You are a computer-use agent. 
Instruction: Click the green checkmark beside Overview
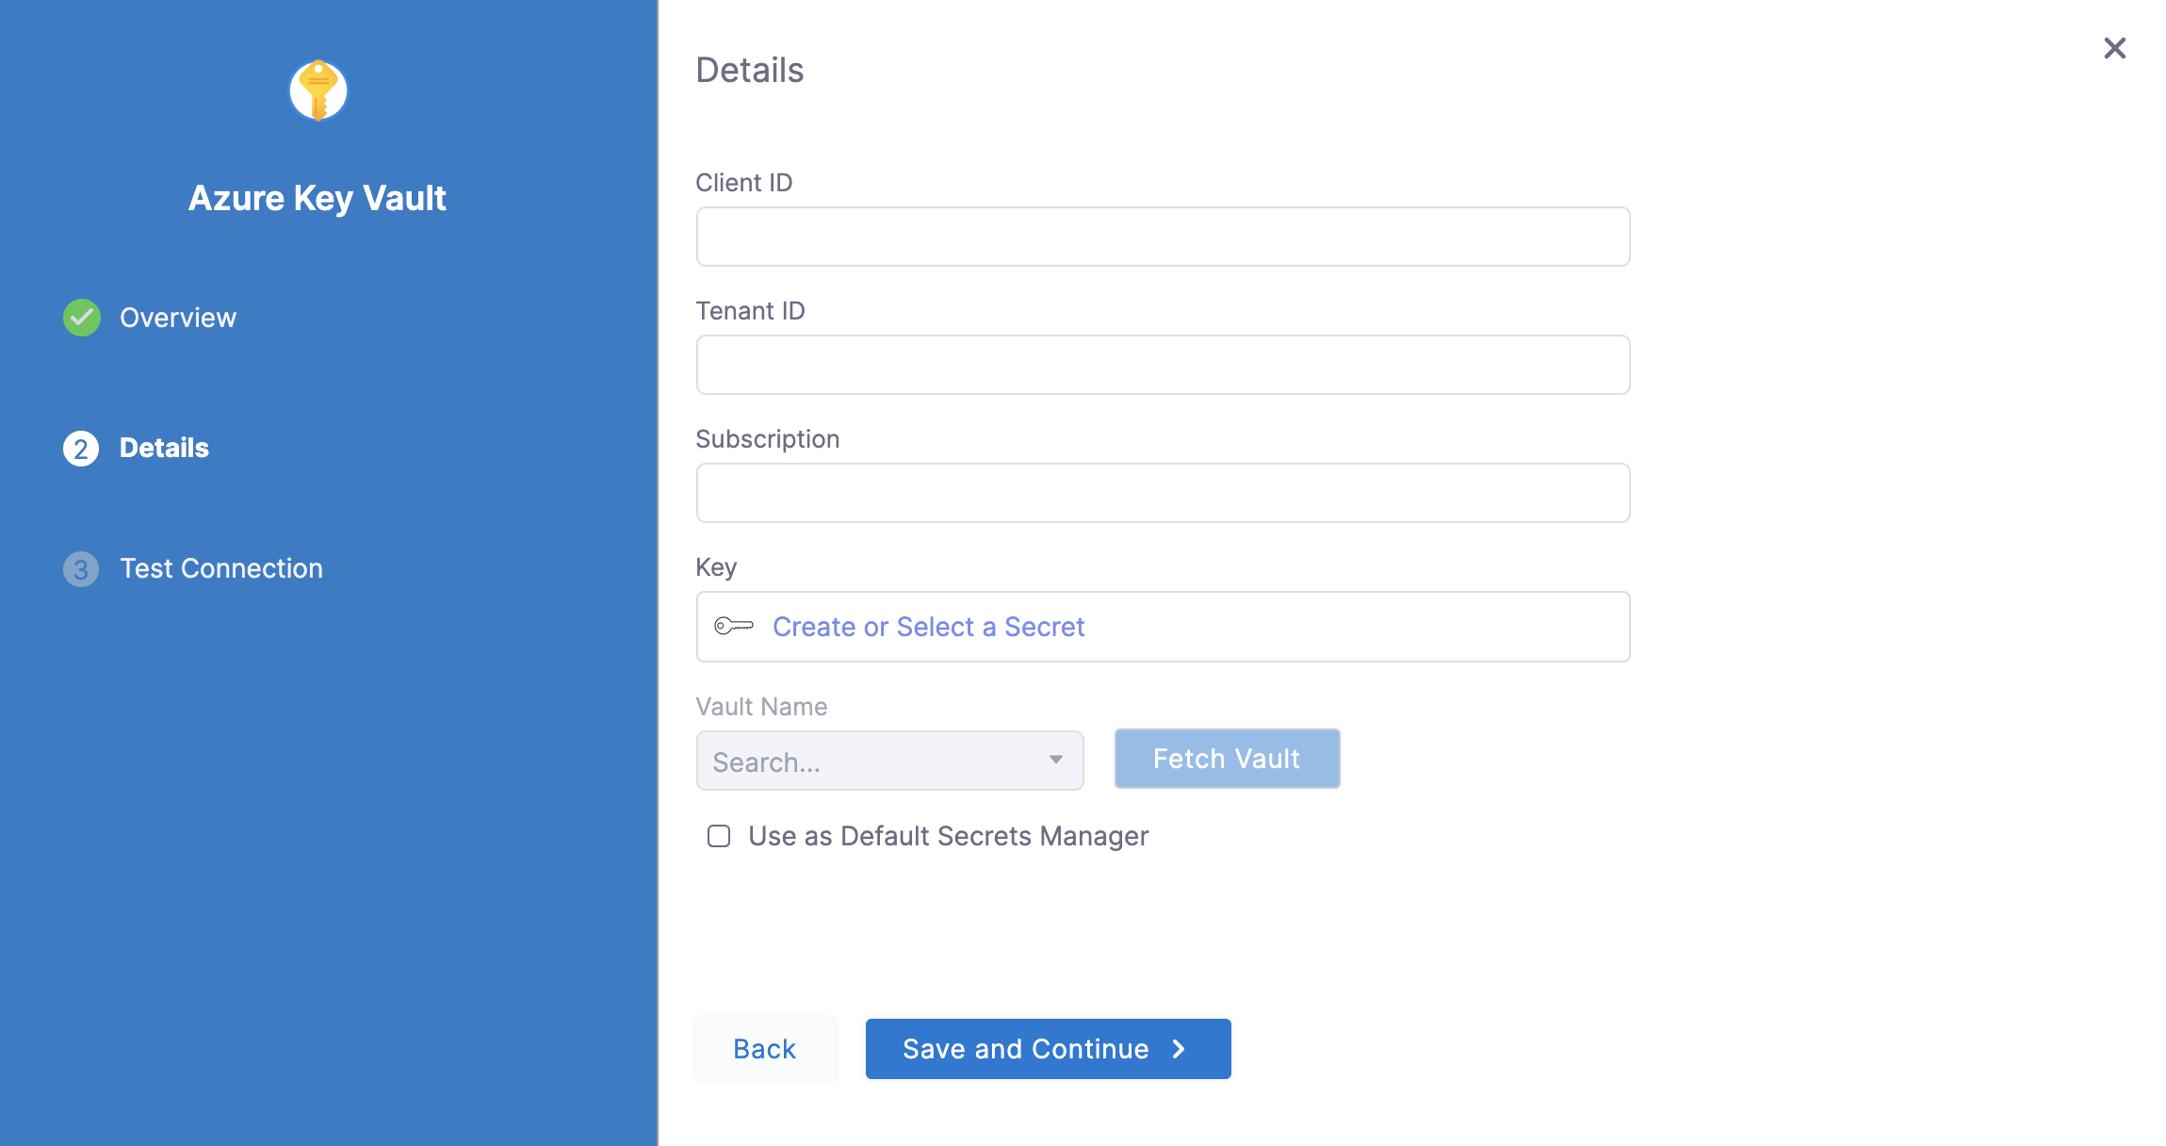pos(82,318)
